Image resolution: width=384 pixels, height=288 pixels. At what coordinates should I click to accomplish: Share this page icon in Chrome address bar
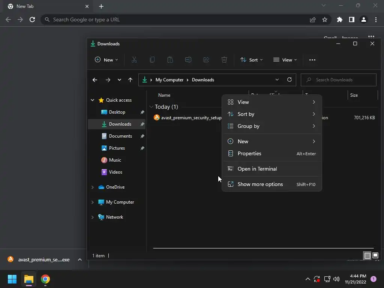(313, 19)
